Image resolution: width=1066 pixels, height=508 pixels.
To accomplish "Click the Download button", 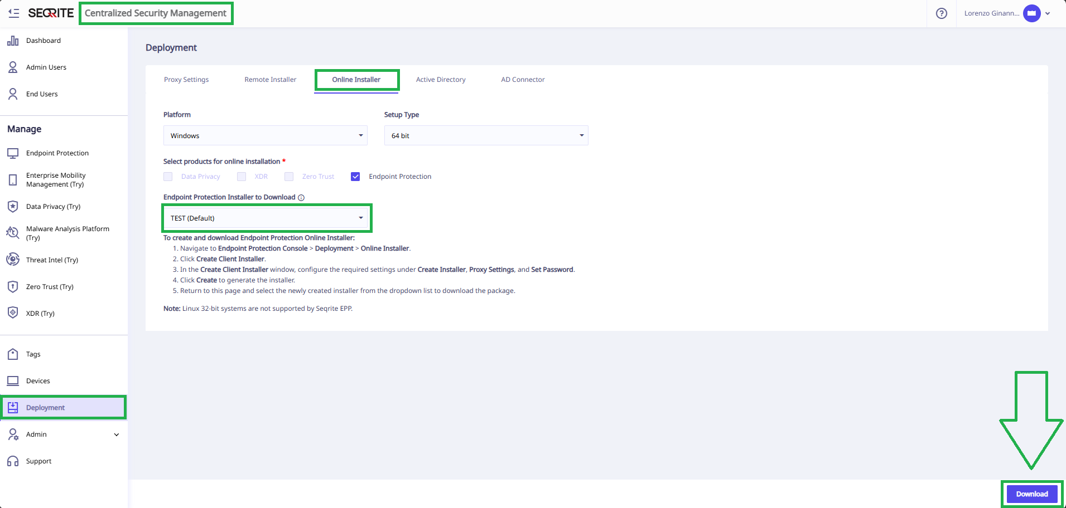I will 1032,494.
